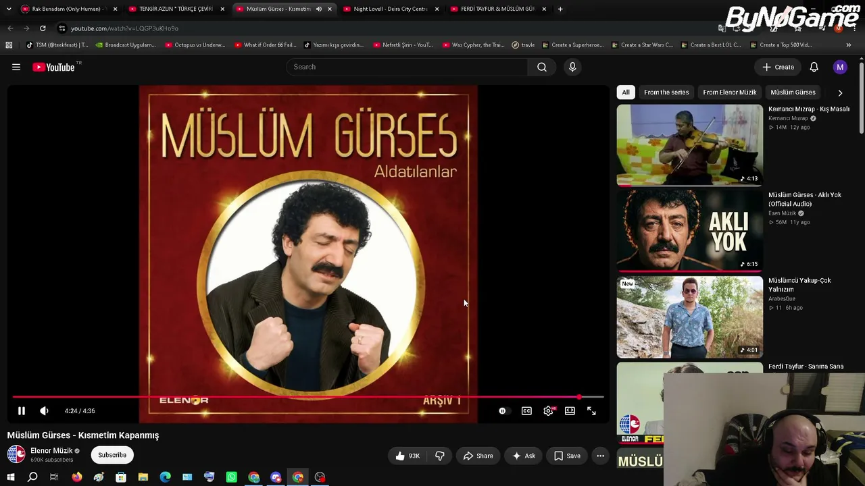Open the hamburger guide menu
Viewport: 865px width, 486px height.
[16, 67]
